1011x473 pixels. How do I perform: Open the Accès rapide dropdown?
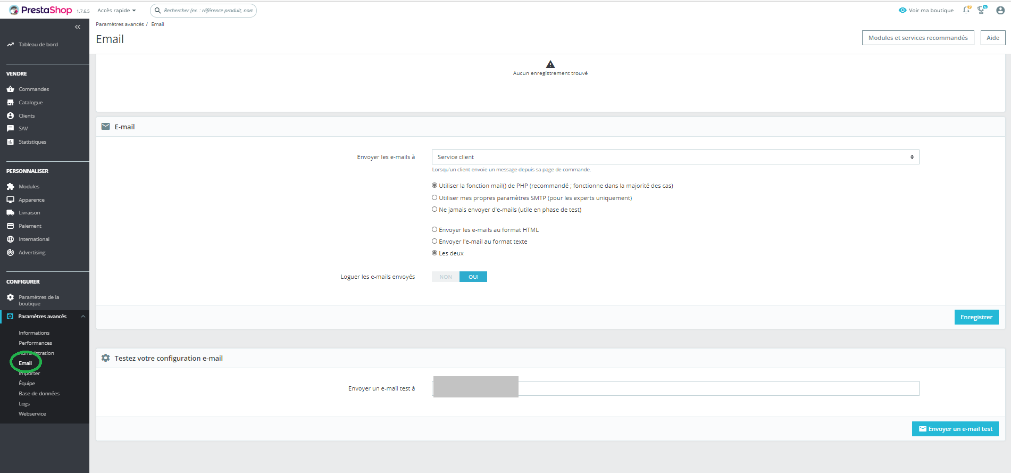coord(116,10)
